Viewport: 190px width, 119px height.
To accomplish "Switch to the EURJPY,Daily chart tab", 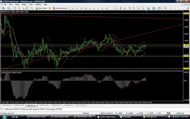I will click(x=81, y=105).
